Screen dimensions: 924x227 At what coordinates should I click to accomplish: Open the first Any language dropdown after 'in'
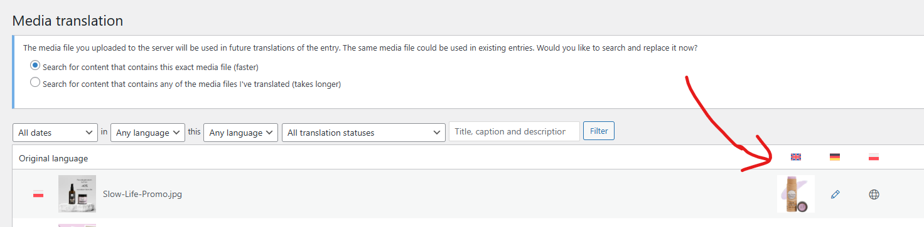coord(148,133)
